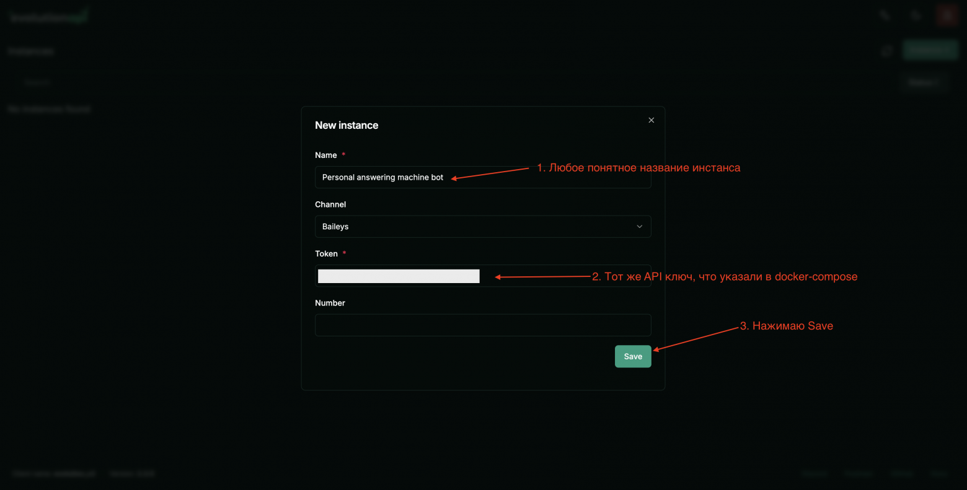Screen dimensions: 967x490
Task: Open the leftmost link in footer right group
Action: click(x=814, y=474)
